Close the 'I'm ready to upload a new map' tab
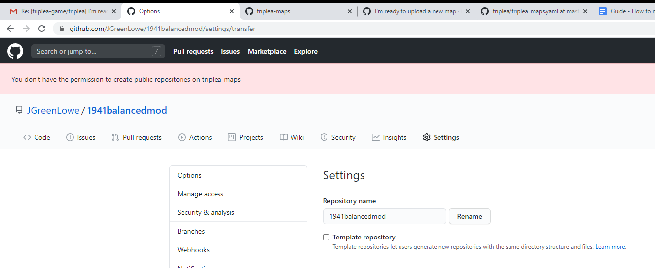This screenshot has height=268, width=655. click(468, 11)
